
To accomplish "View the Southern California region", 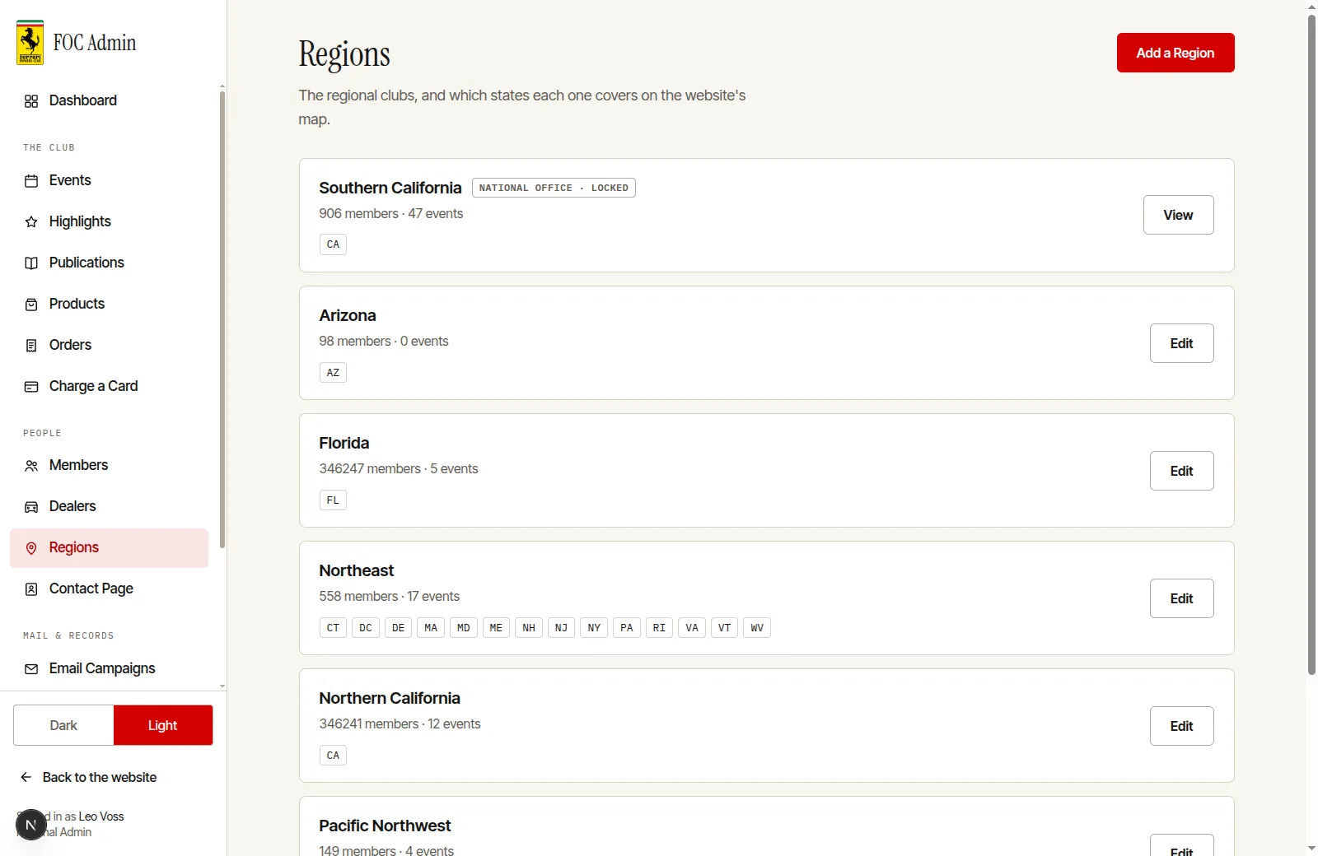I will click(x=1178, y=215).
